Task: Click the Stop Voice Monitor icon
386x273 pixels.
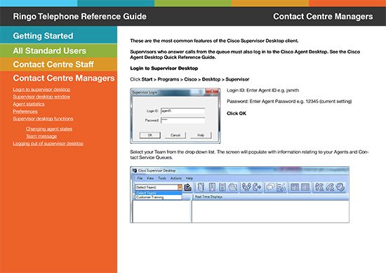Action: coord(330,187)
